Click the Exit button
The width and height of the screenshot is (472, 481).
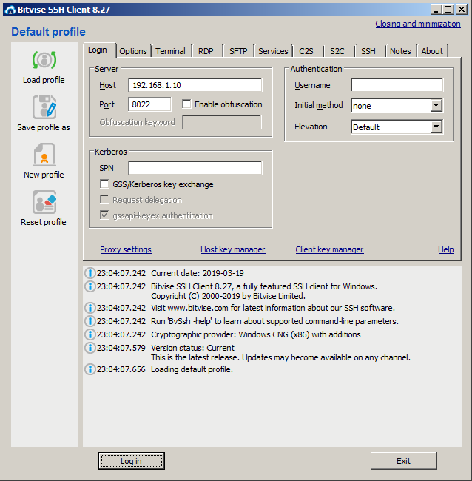coord(403,461)
